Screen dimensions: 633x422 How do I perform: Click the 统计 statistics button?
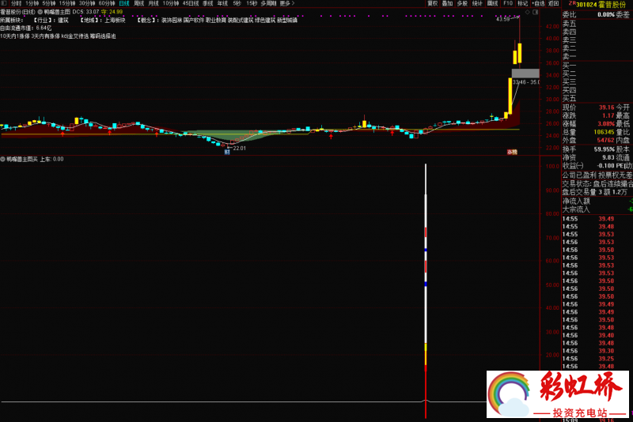(477, 3)
